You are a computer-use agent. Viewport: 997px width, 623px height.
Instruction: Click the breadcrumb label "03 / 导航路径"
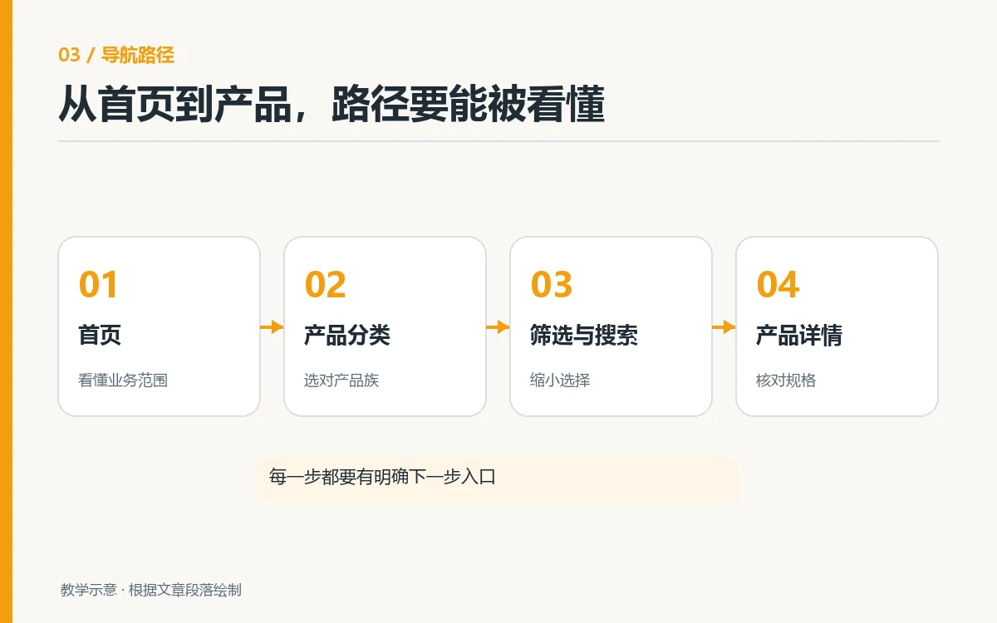tap(116, 55)
